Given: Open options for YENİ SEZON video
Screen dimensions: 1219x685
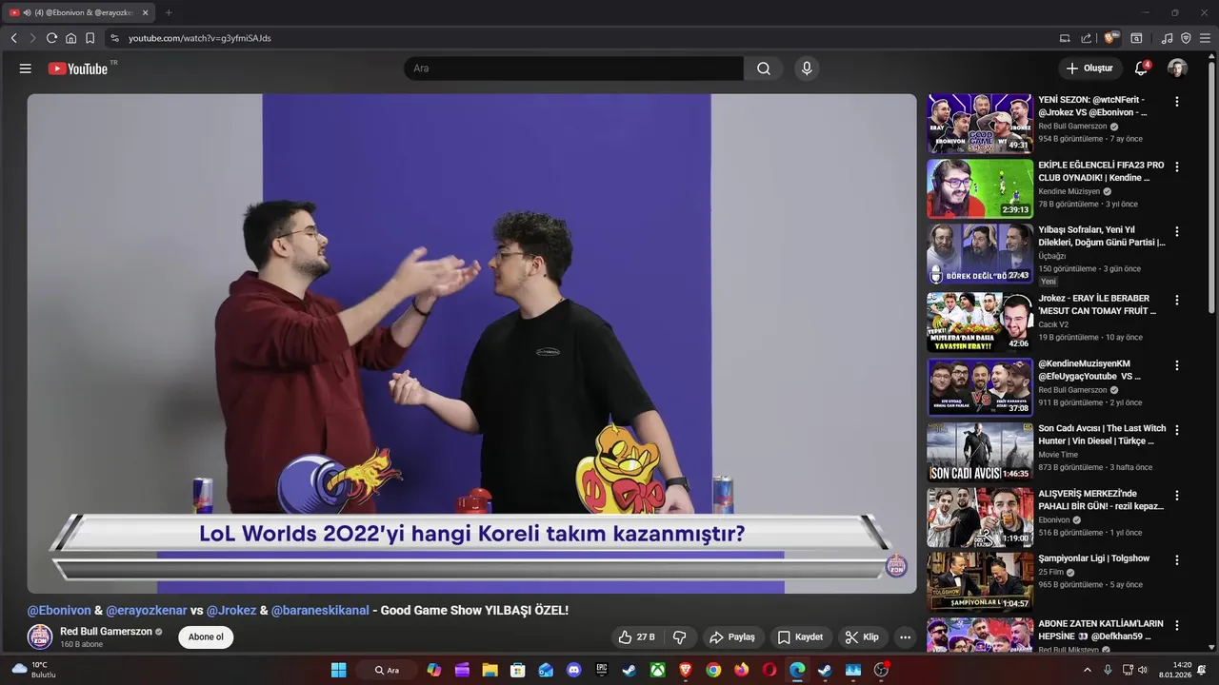Looking at the screenshot, I should 1177,102.
